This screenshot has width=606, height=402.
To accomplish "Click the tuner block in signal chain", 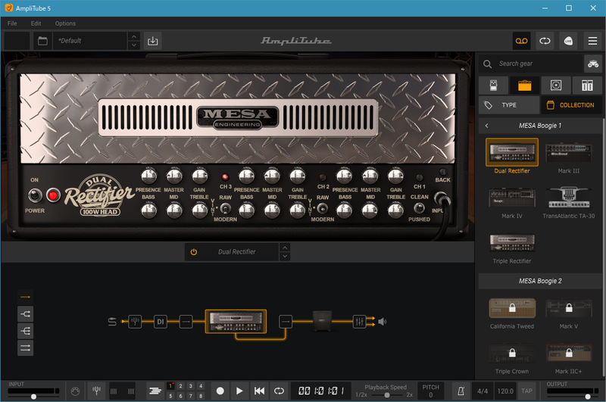I will pyautogui.click(x=135, y=321).
